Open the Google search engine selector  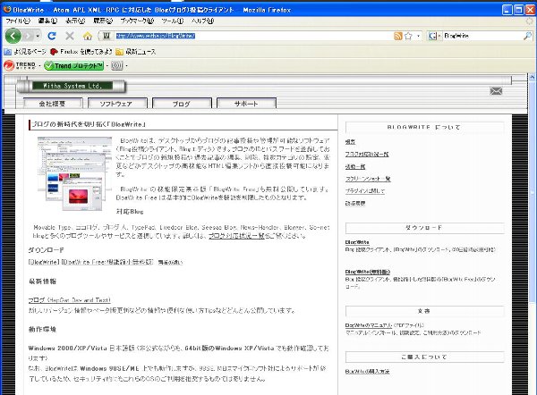[x=434, y=36]
